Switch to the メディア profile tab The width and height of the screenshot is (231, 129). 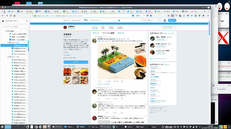click(x=121, y=33)
